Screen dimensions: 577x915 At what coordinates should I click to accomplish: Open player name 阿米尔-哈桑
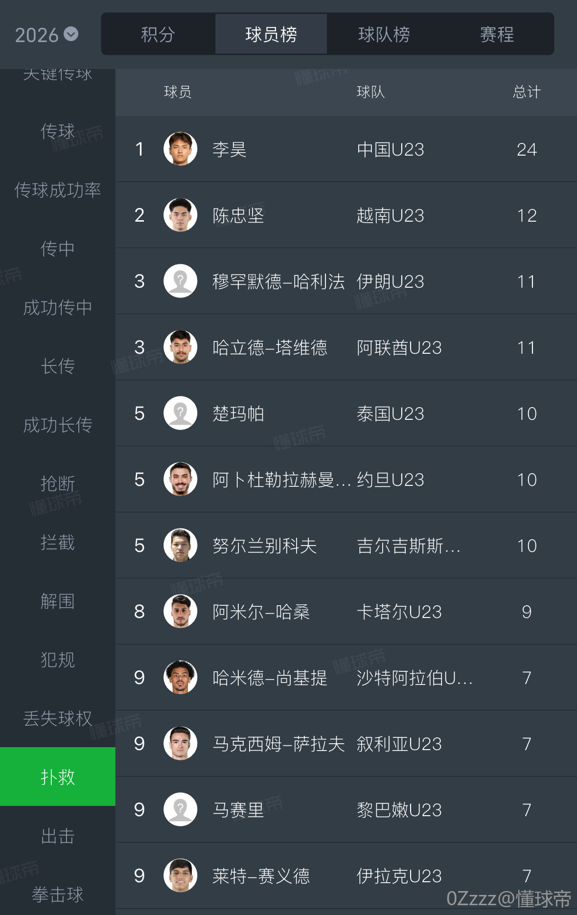tap(261, 612)
